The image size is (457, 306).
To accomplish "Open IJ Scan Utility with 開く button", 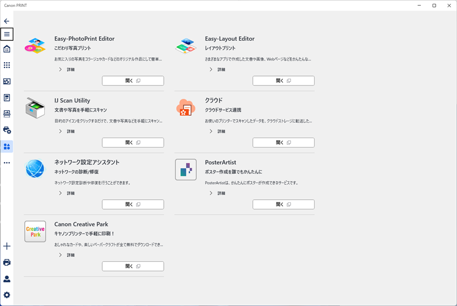I will tap(133, 143).
